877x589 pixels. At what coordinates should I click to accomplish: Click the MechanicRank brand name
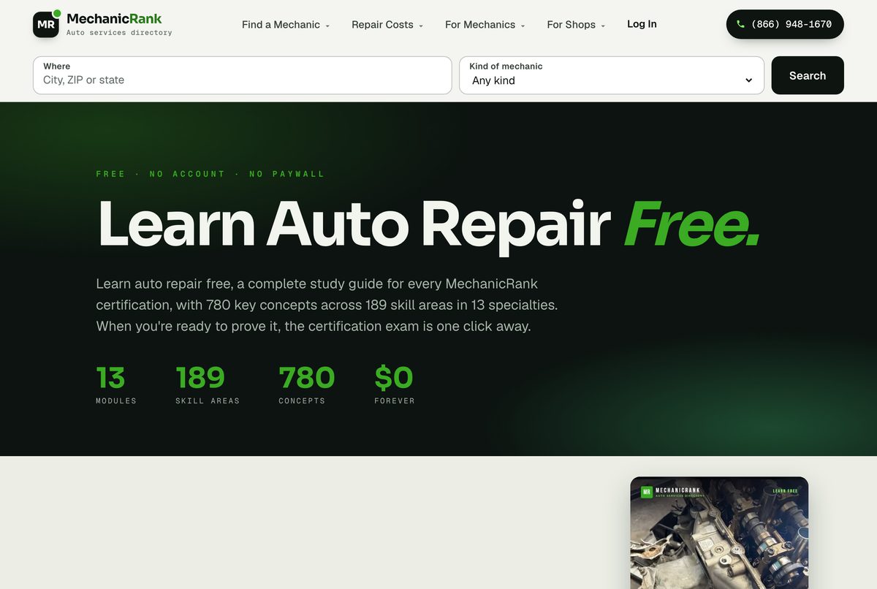pos(114,18)
